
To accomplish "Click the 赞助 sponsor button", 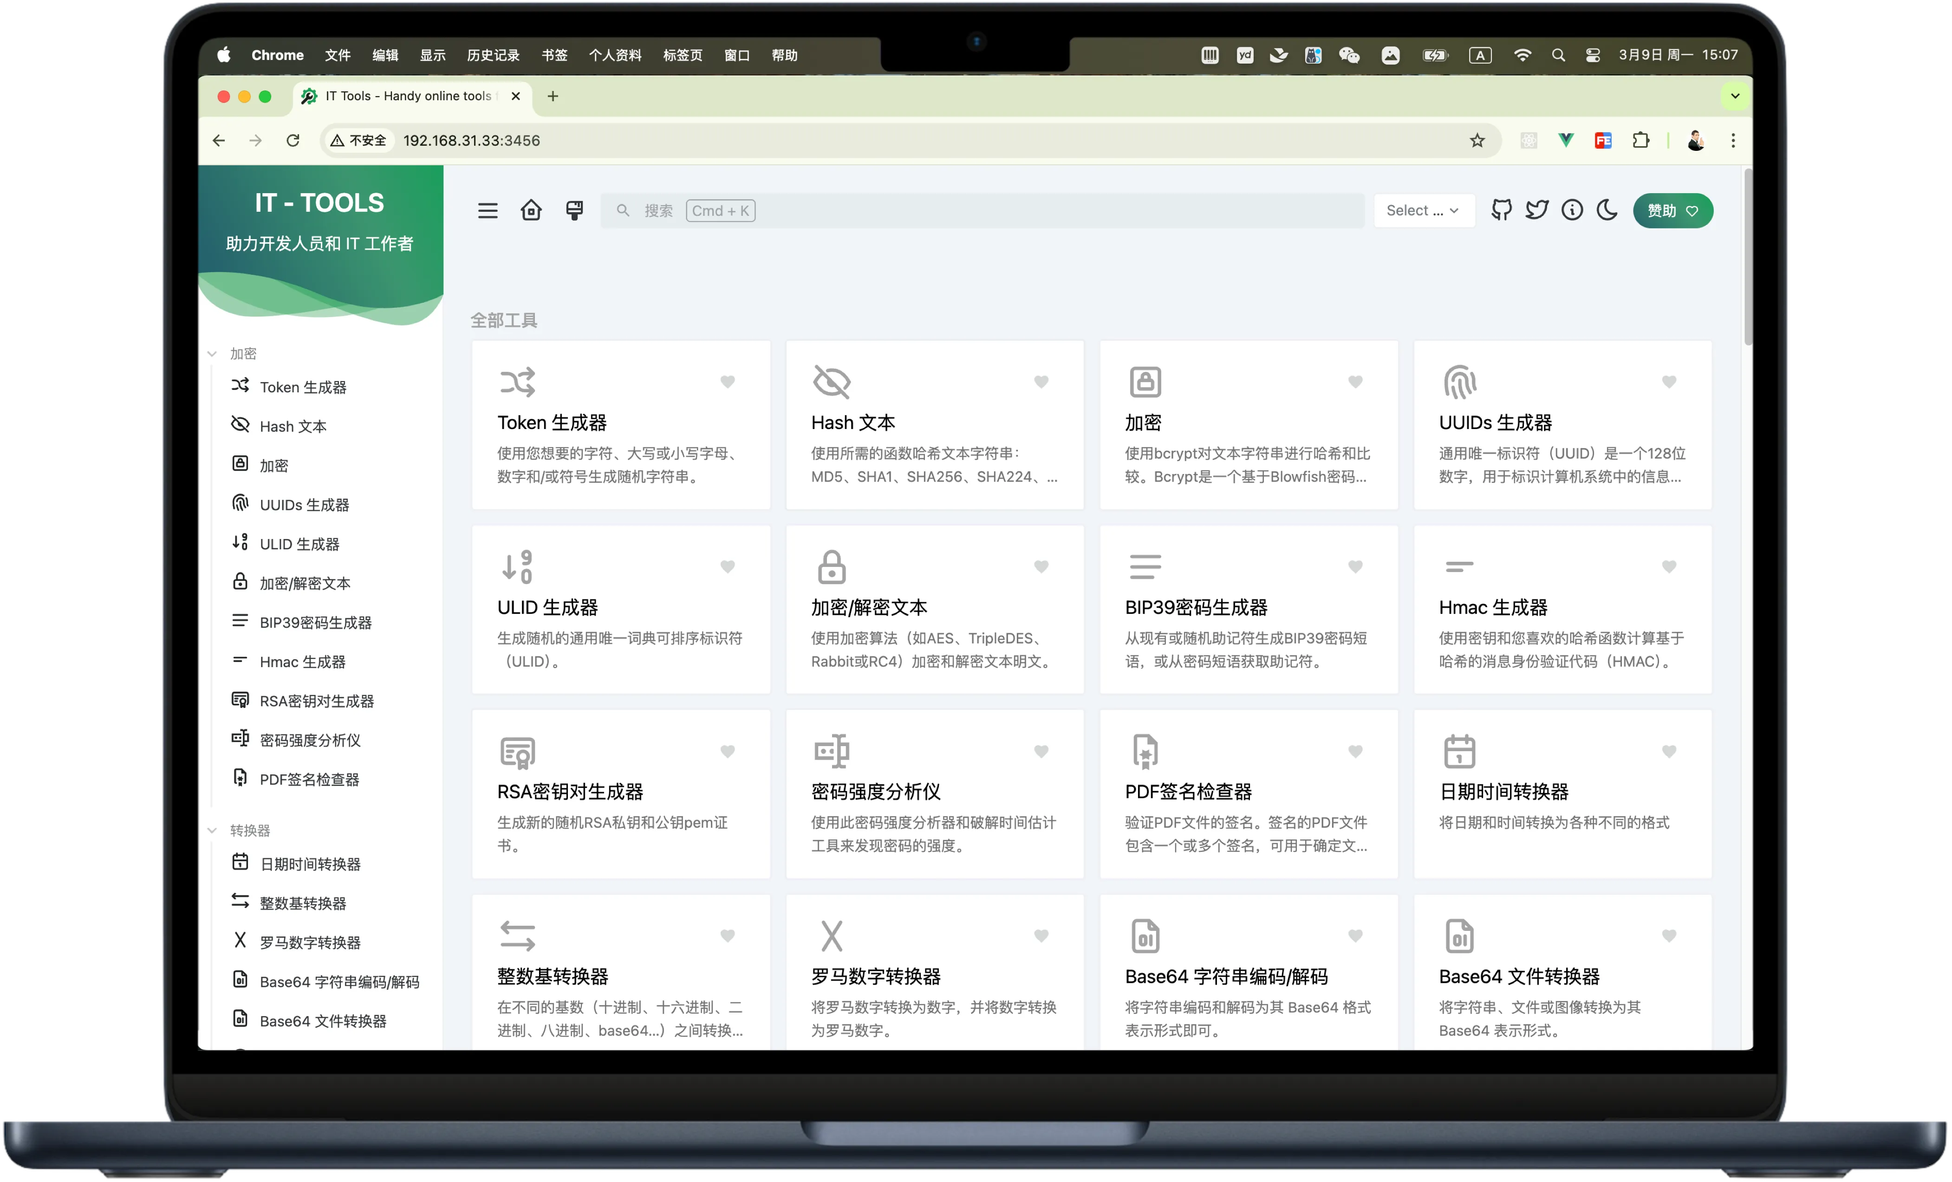I will [x=1672, y=211].
